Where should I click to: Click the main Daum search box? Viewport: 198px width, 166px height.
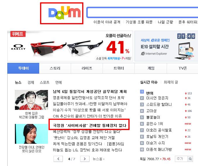142,12
